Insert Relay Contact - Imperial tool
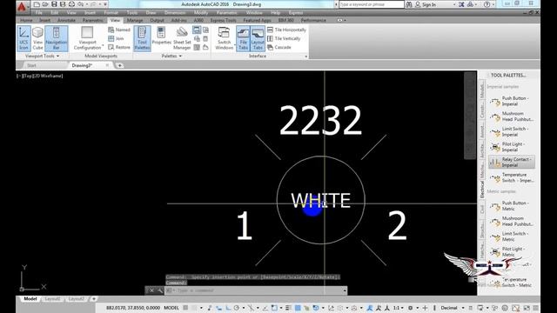Screen dimensions: 557x313 pos(512,163)
